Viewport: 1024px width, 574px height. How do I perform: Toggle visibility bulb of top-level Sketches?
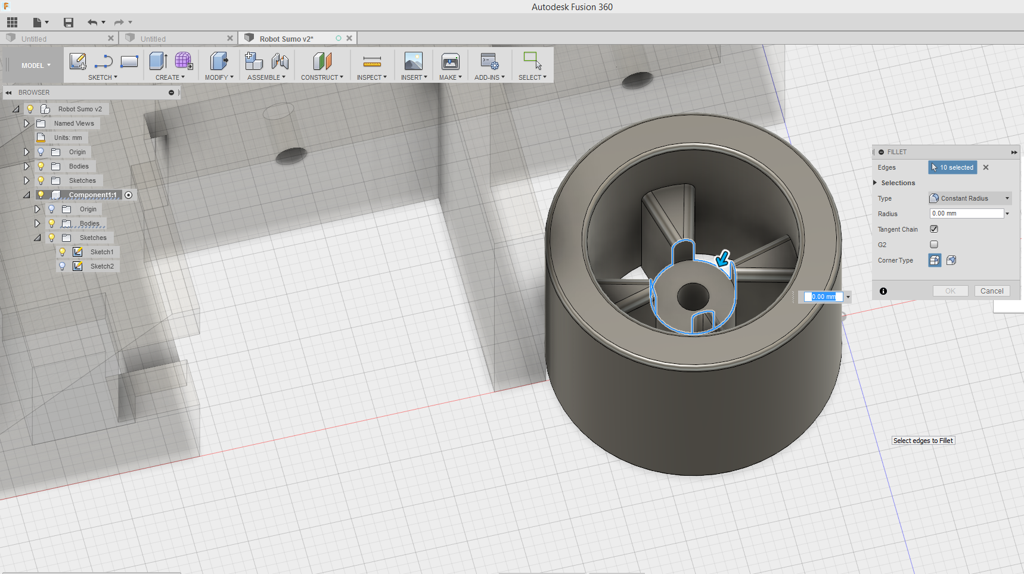41,180
